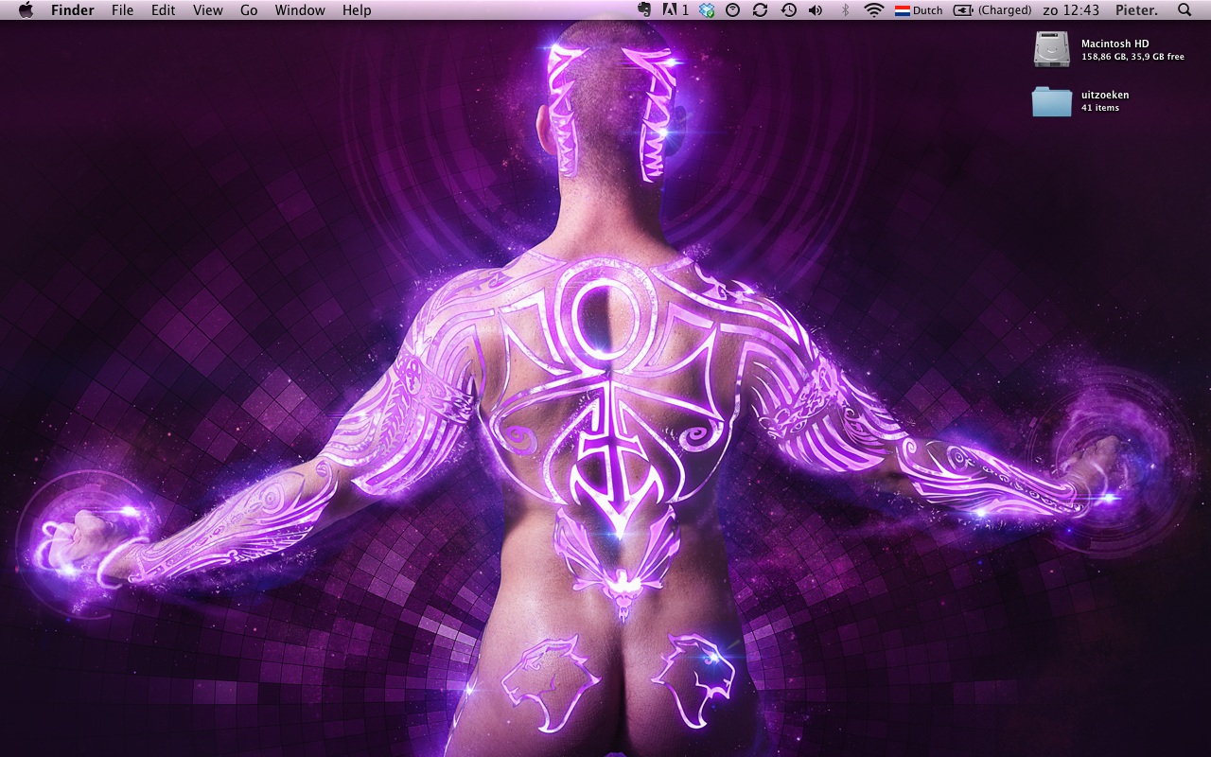Click the clock showing zo 12:43
1211x757 pixels.
coord(1071,10)
